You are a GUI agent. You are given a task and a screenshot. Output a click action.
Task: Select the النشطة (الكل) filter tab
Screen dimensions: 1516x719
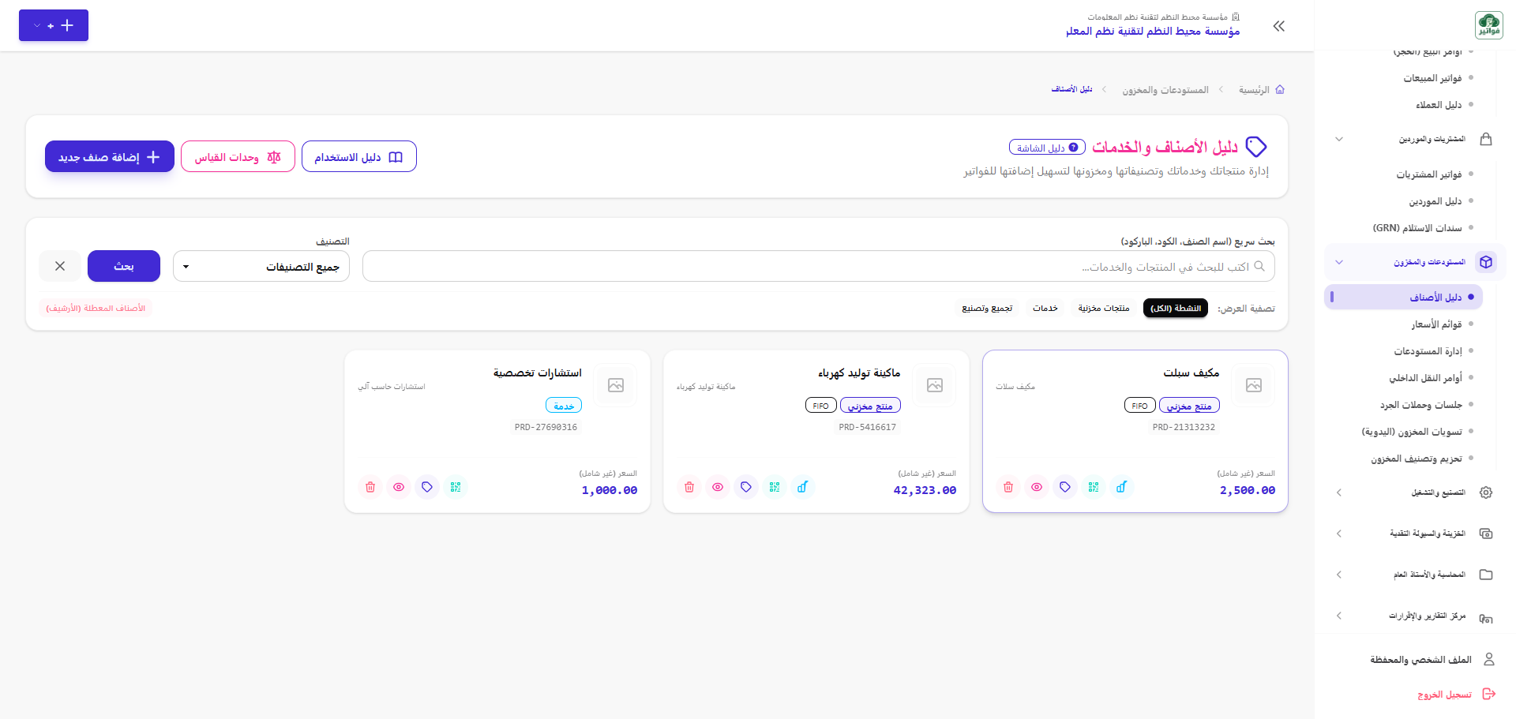[x=1176, y=309]
